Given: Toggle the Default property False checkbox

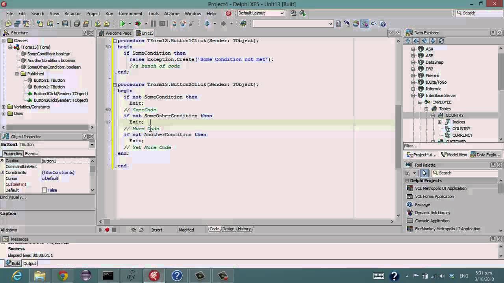Looking at the screenshot, I should pyautogui.click(x=44, y=190).
